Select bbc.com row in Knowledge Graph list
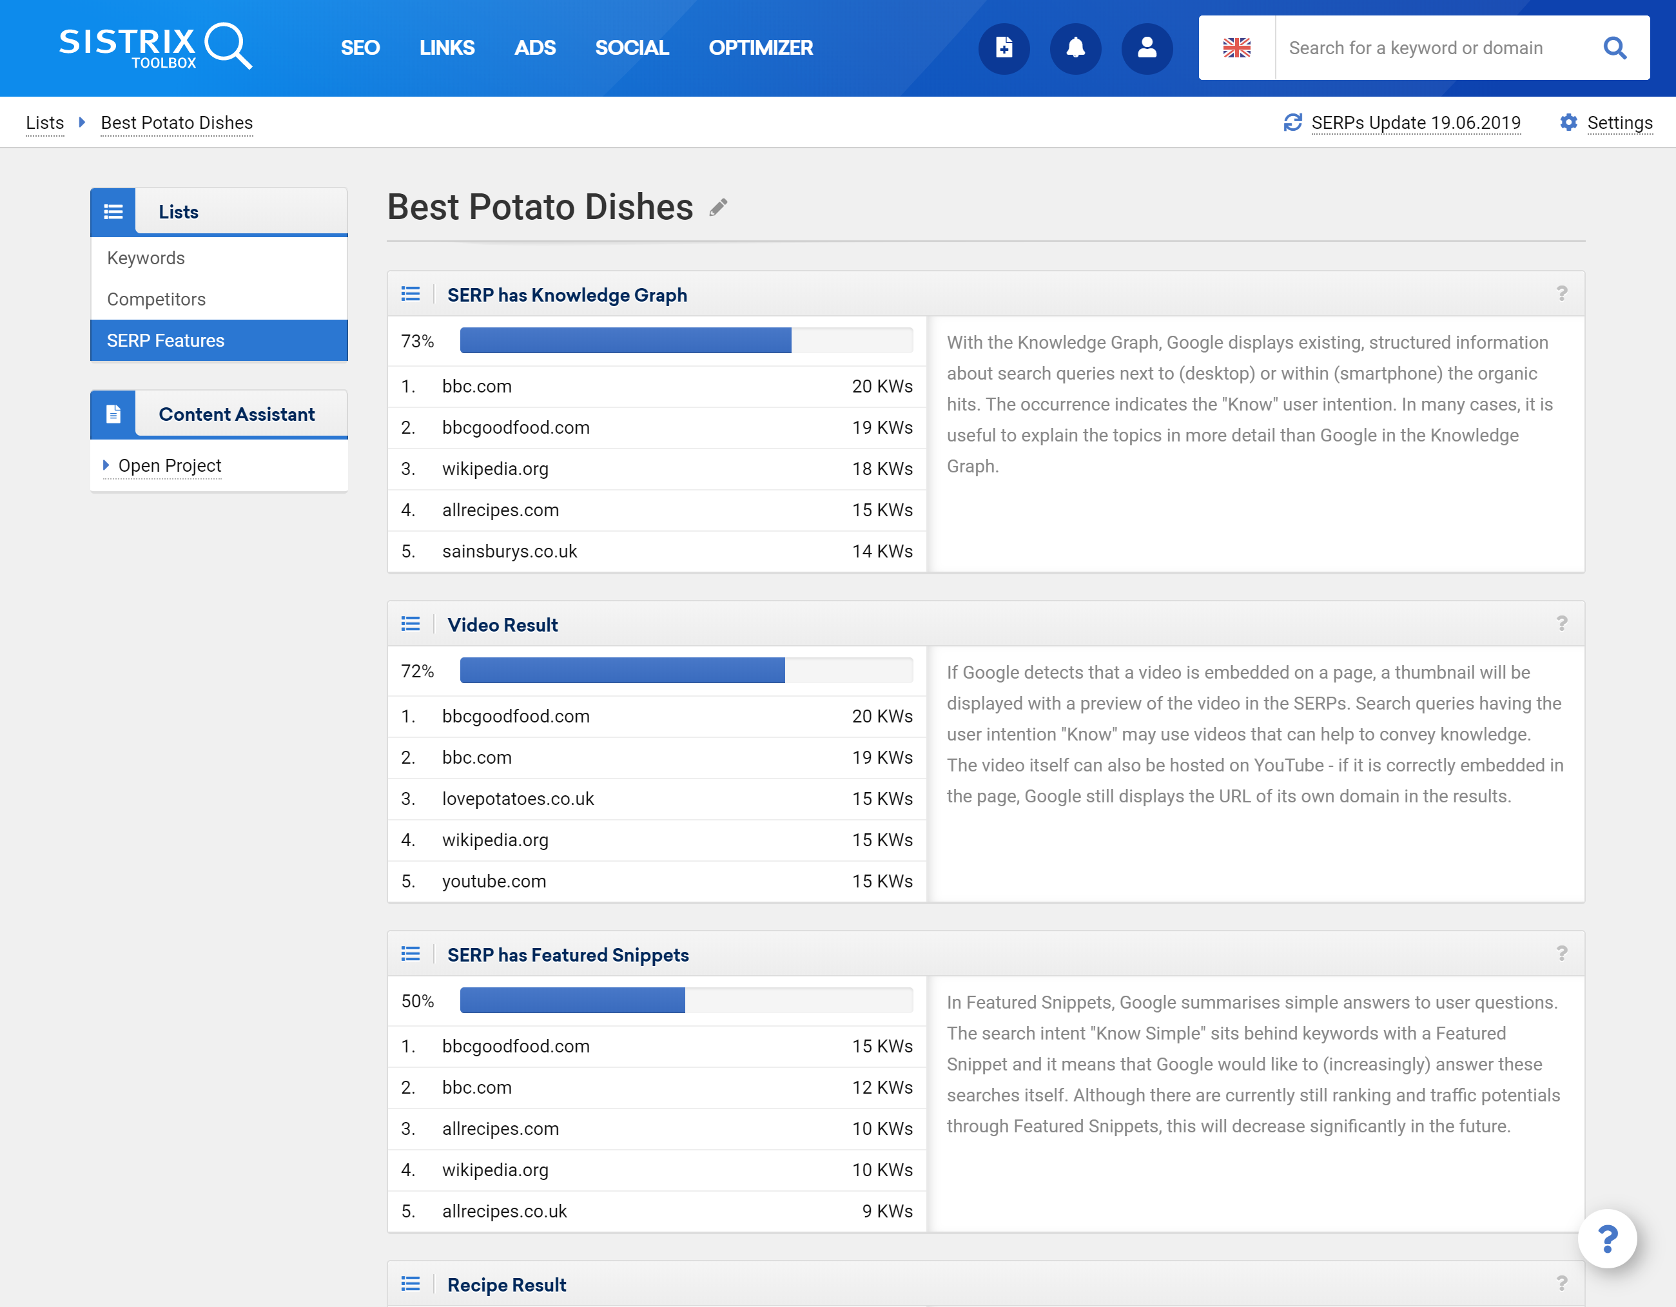Image resolution: width=1676 pixels, height=1307 pixels. [657, 387]
